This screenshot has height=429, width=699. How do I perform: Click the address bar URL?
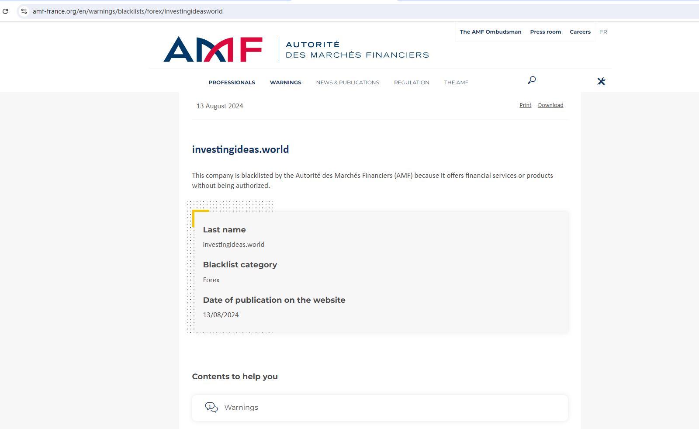[128, 11]
